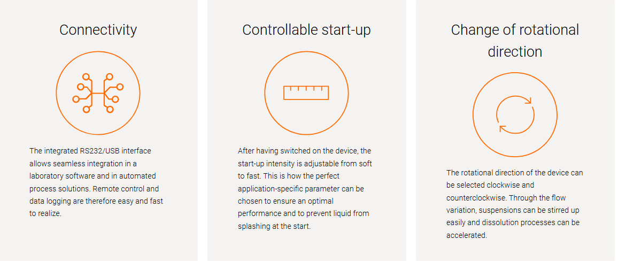
Task: Click the "laboratory software" phrase
Action: click(58, 176)
